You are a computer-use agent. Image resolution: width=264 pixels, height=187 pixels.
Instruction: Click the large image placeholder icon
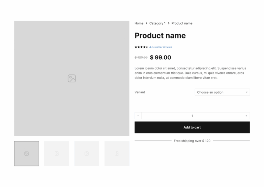(71, 79)
